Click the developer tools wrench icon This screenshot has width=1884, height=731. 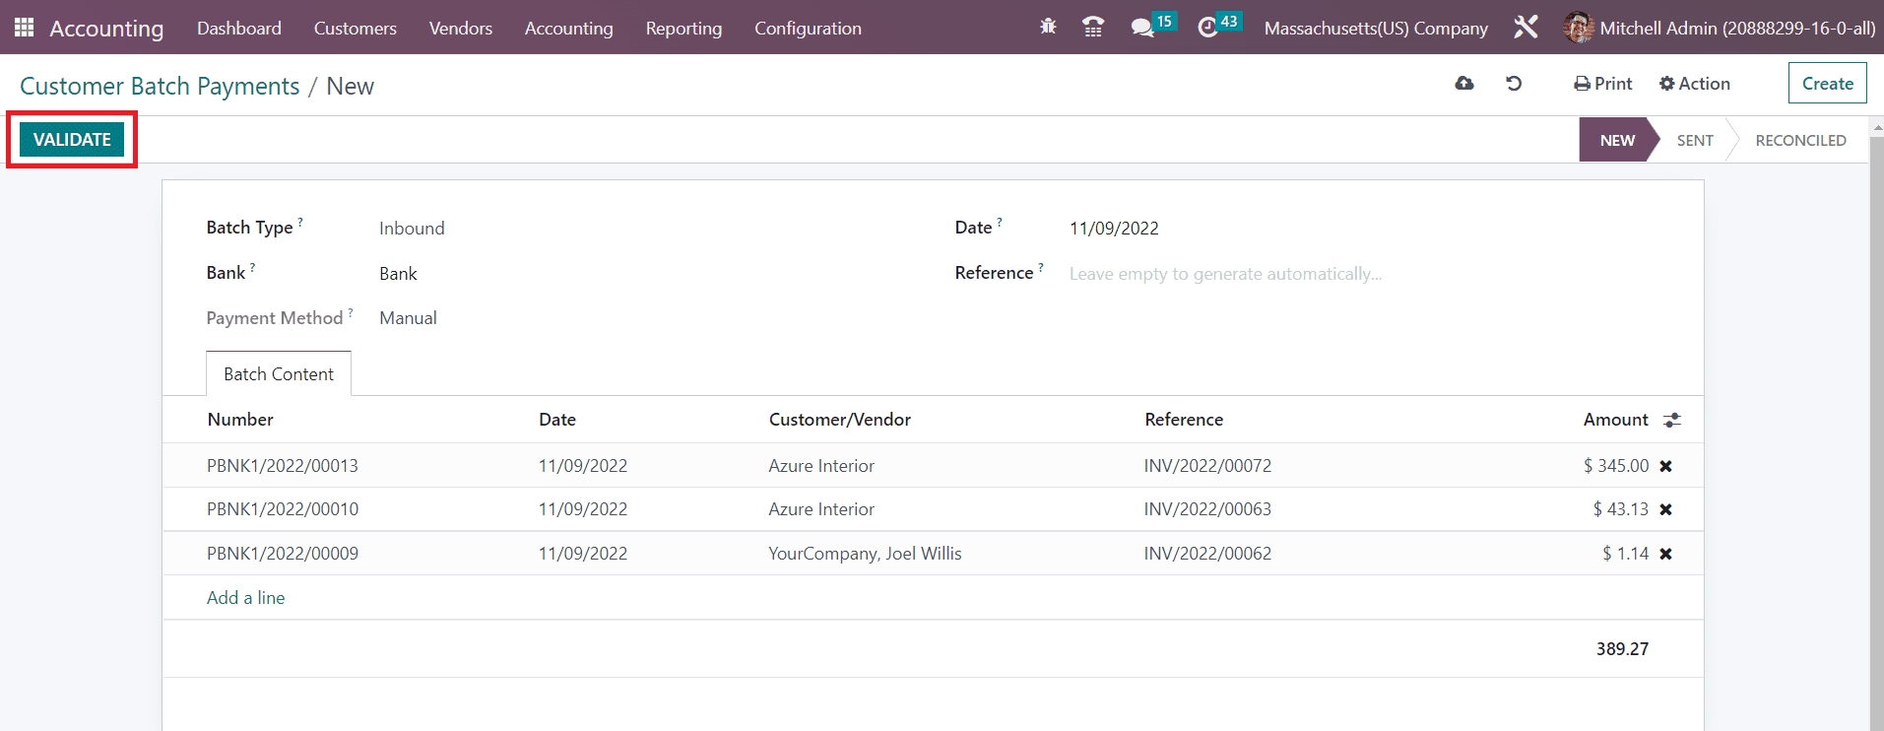coord(1526,28)
